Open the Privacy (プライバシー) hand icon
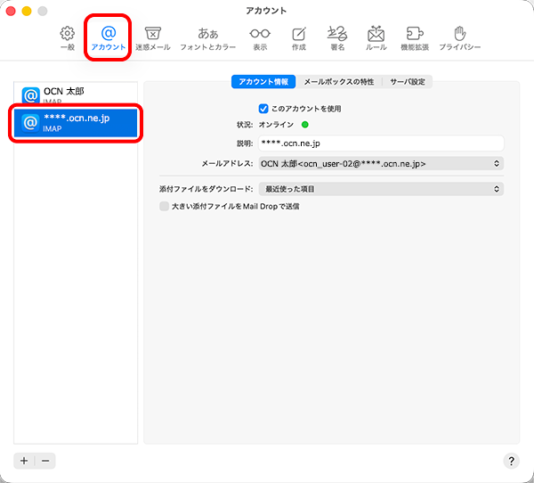The width and height of the screenshot is (534, 483). click(x=460, y=37)
